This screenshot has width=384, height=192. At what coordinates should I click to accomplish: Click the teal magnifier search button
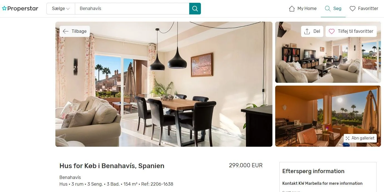[x=195, y=9]
